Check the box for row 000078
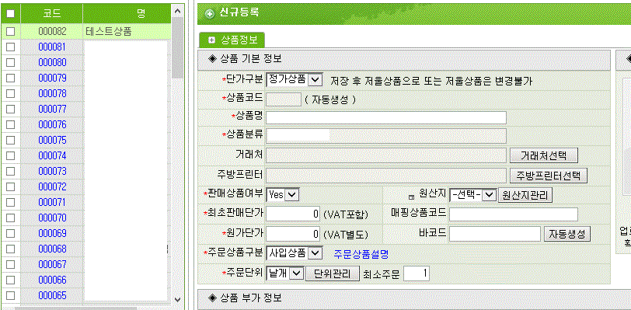 point(11,94)
